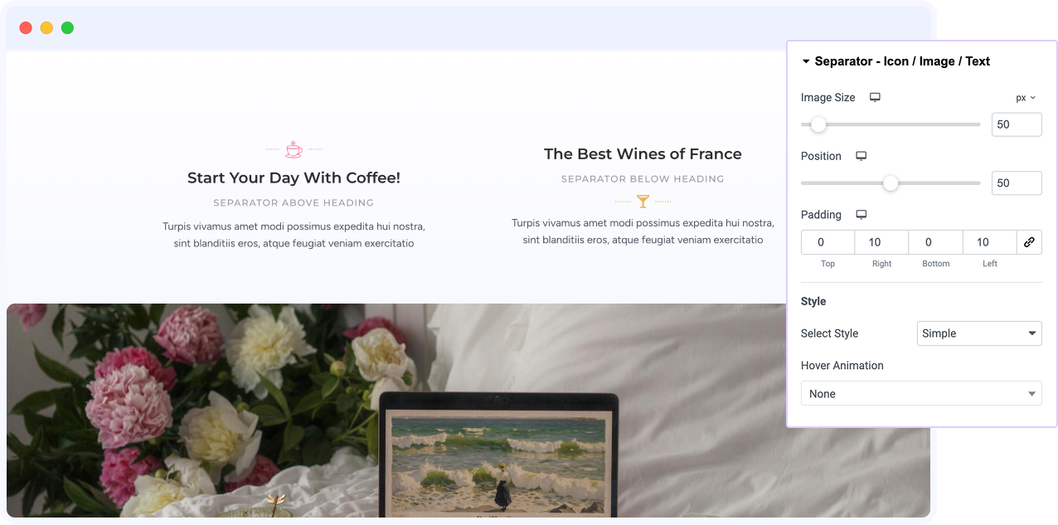Click the responsive device icon beside Image Size
Viewport: 1058px width, 525px height.
(875, 97)
